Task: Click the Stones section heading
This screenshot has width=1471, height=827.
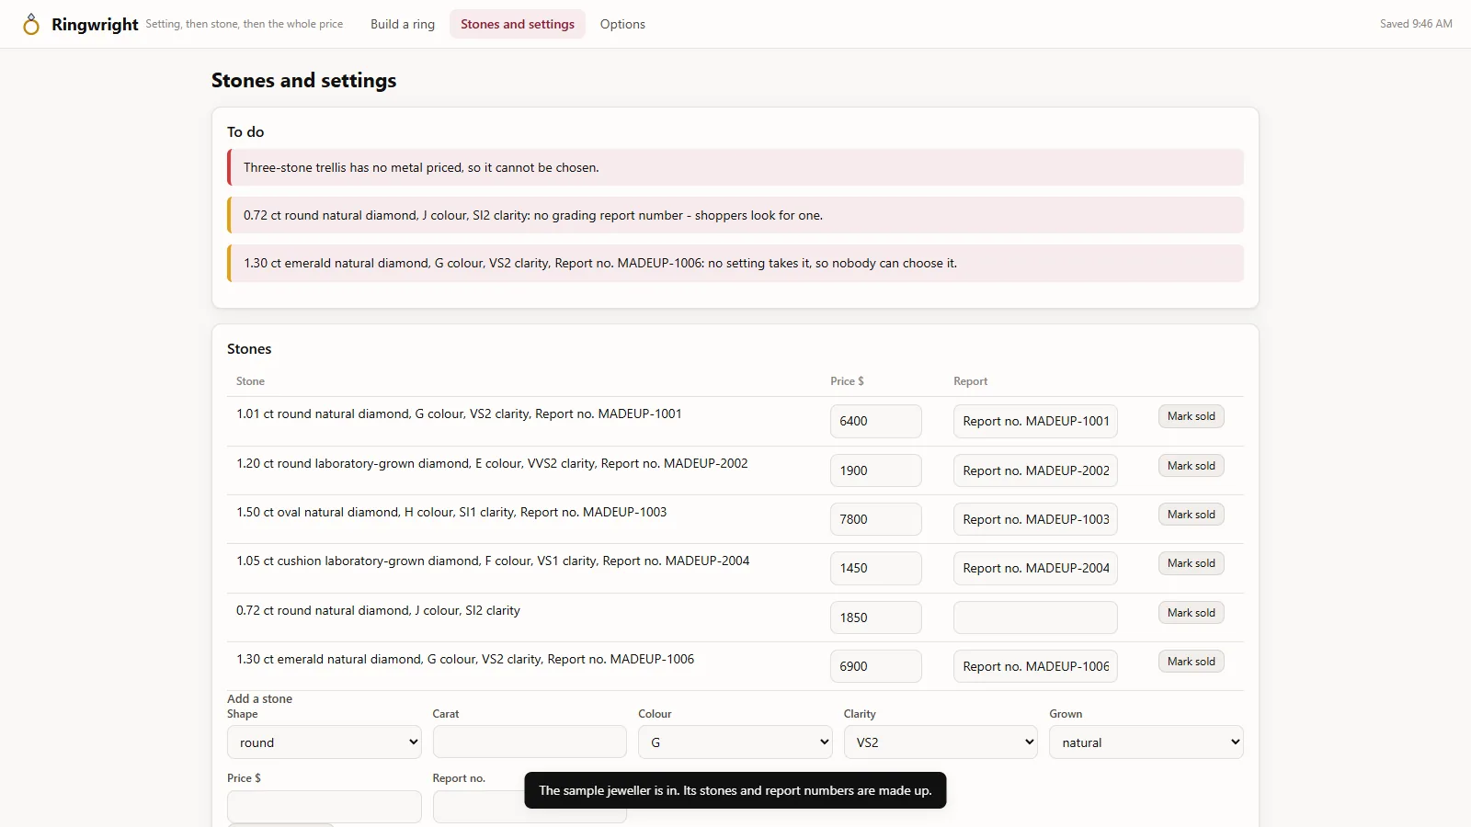Action: [249, 349]
